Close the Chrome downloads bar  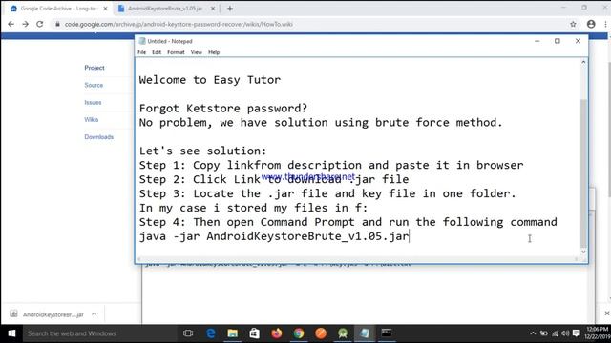607,313
